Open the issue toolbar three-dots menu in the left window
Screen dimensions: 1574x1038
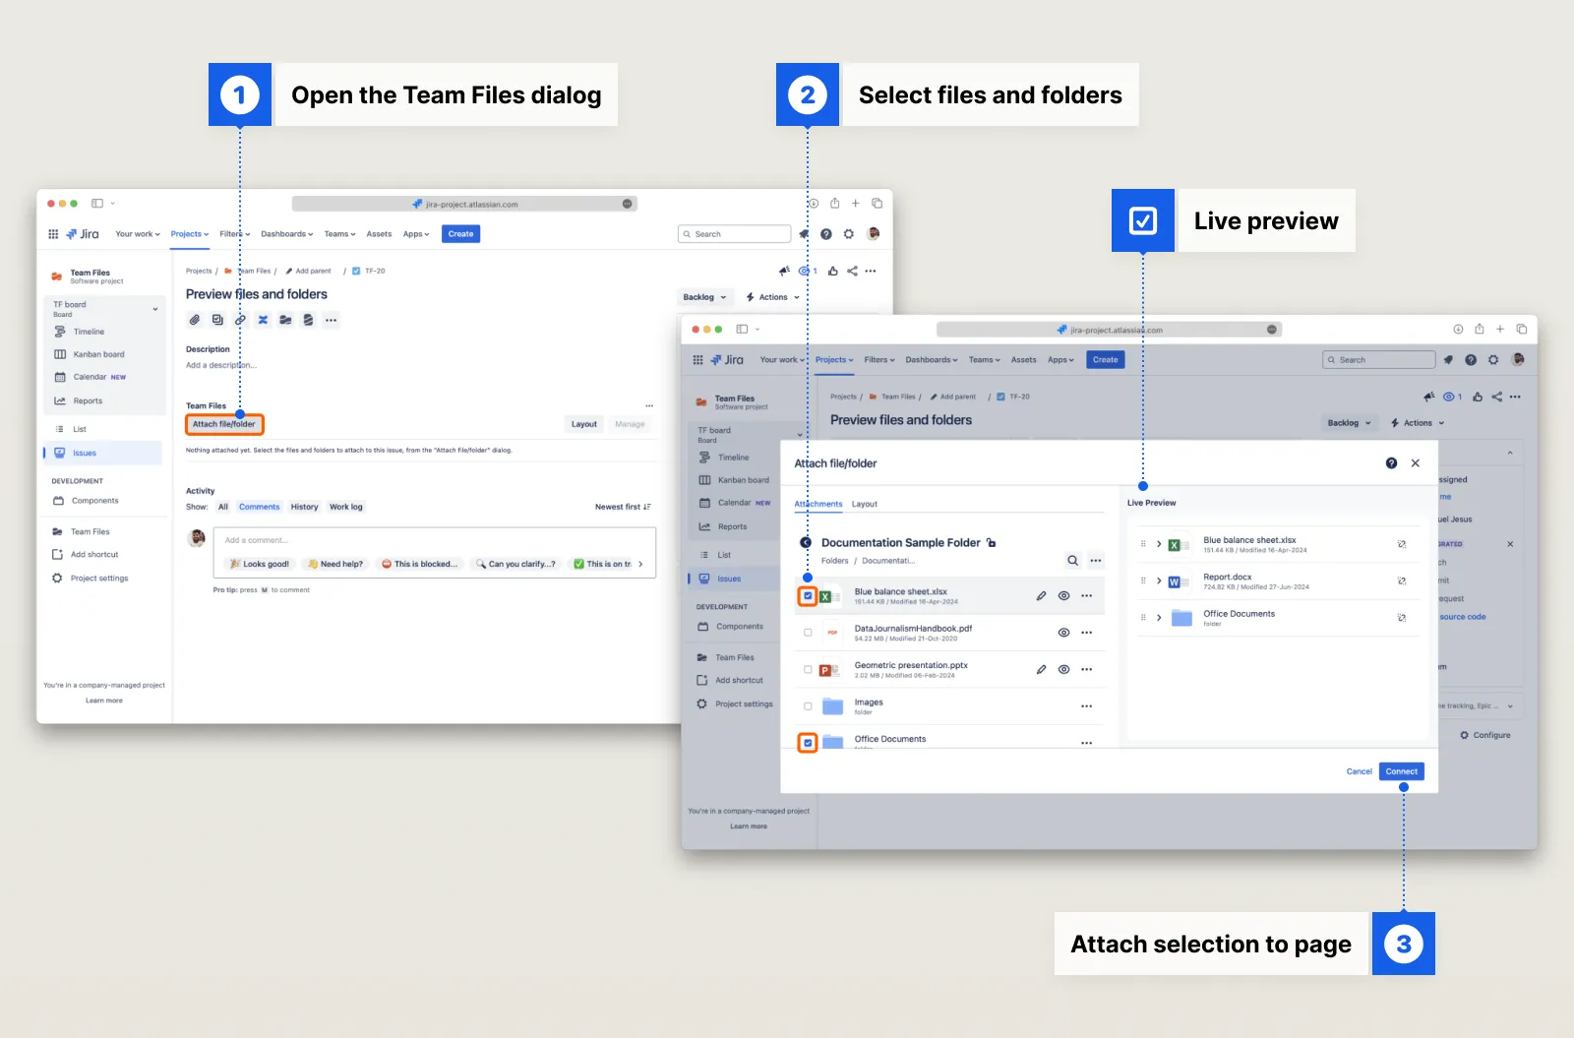331,320
